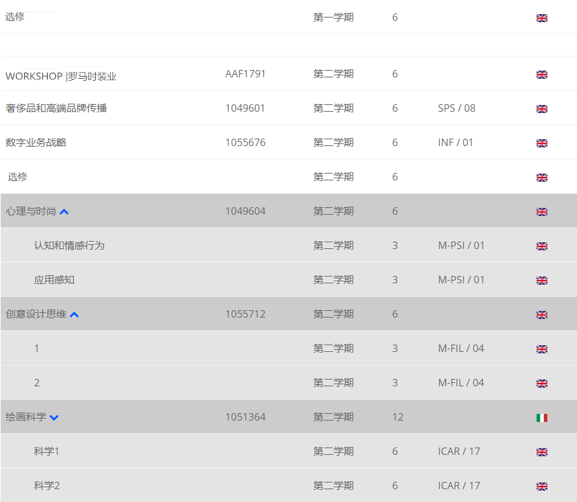
Task: Click the UK flag in the 数字业务战略 row
Action: coord(541,143)
